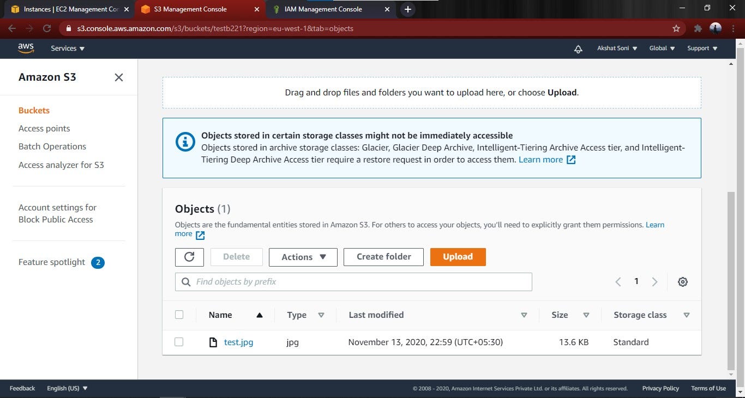This screenshot has height=398, width=745.
Task: Click the Feature spotlight count badge 2
Action: pos(98,263)
